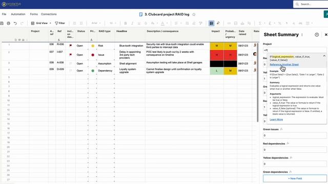
Task: Click the format painter icon
Action: coord(200,23)
